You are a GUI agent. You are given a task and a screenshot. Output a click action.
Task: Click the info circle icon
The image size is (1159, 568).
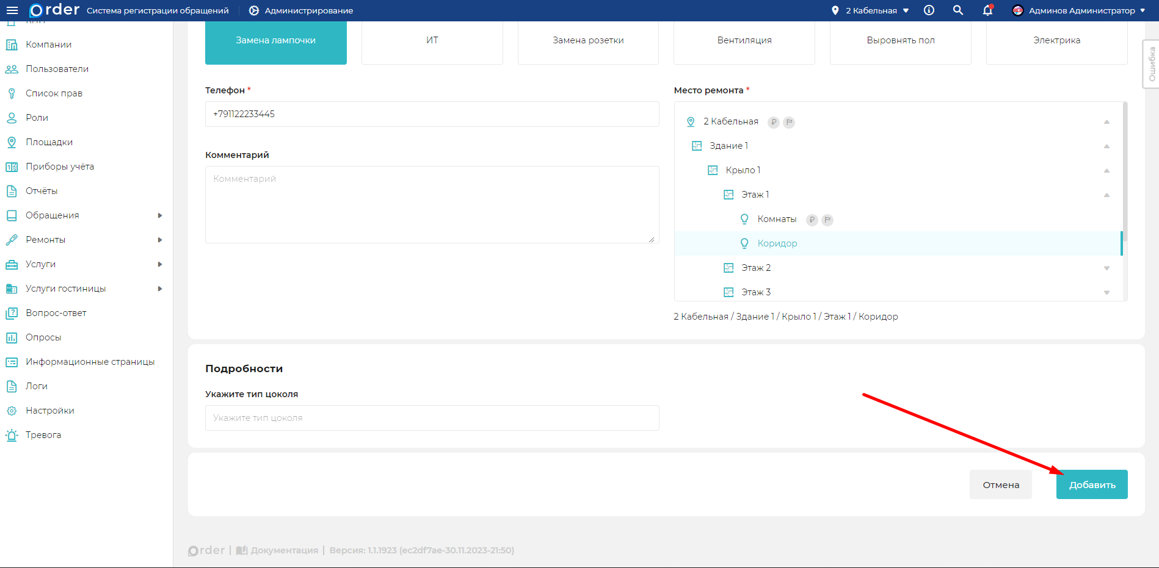pyautogui.click(x=929, y=10)
